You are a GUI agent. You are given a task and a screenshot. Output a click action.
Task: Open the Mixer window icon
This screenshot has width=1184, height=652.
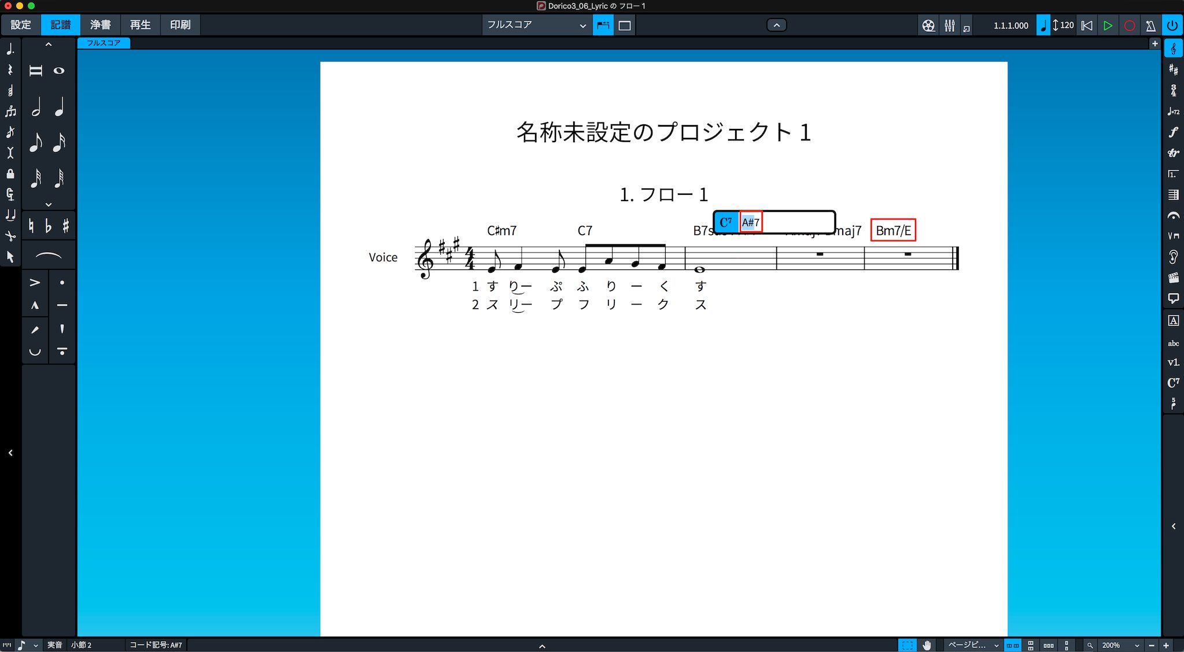pyautogui.click(x=950, y=25)
